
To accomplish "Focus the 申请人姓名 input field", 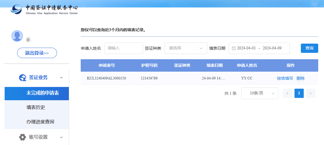I will coord(124,48).
